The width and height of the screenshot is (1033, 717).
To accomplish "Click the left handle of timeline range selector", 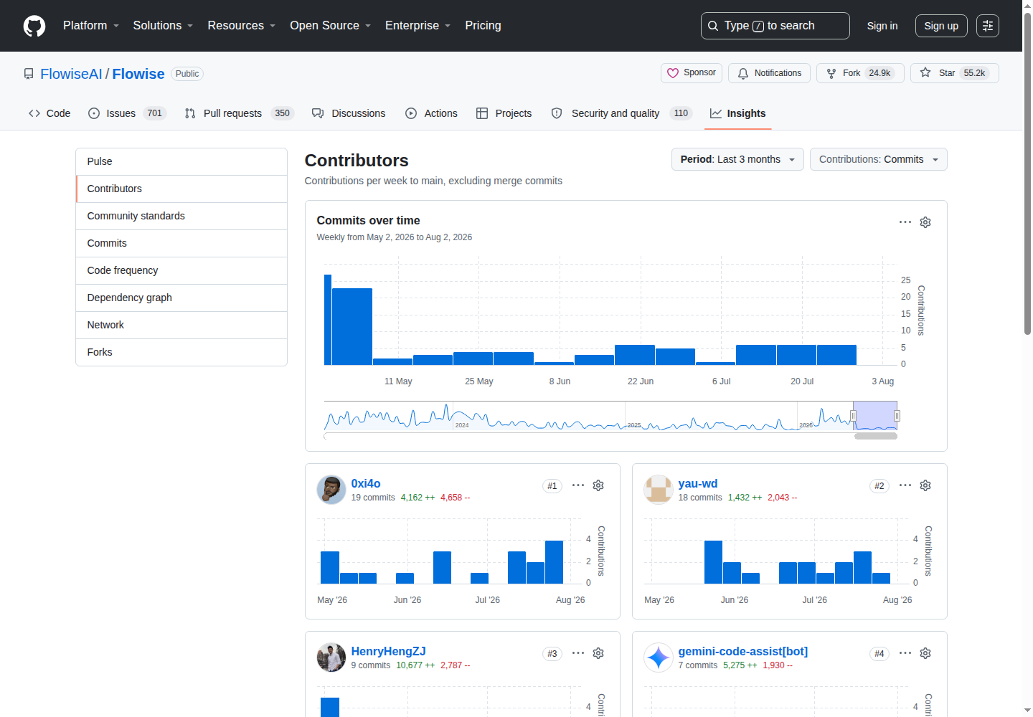I will (853, 416).
